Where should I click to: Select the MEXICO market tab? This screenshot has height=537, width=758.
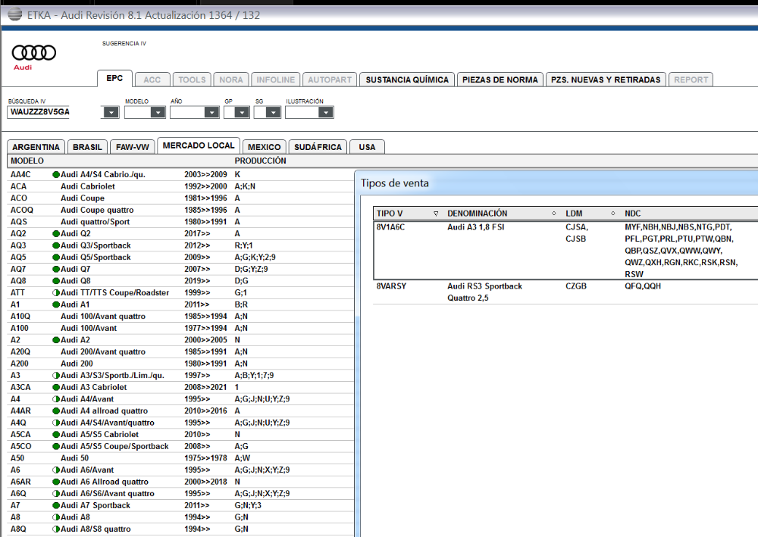click(x=264, y=147)
